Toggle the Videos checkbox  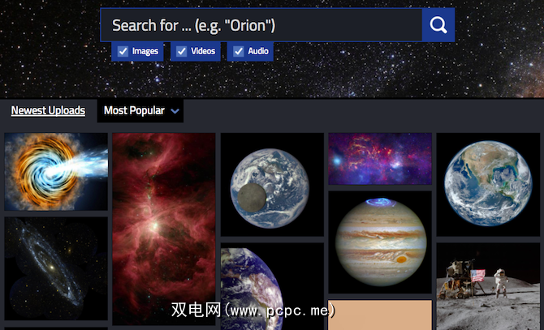[181, 51]
